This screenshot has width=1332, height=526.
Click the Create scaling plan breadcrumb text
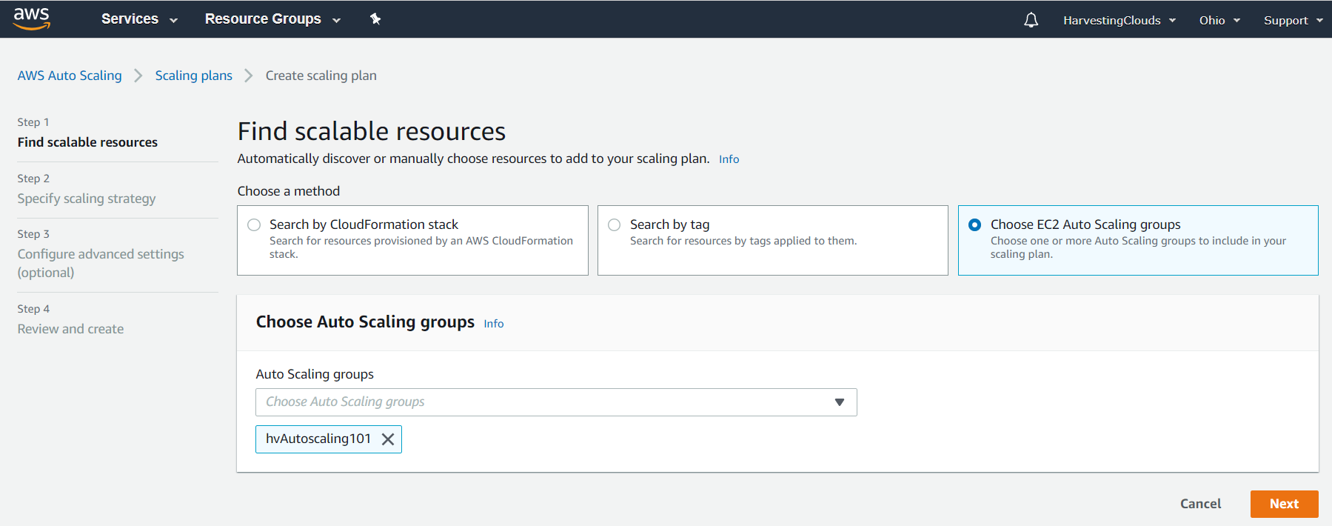(x=321, y=76)
